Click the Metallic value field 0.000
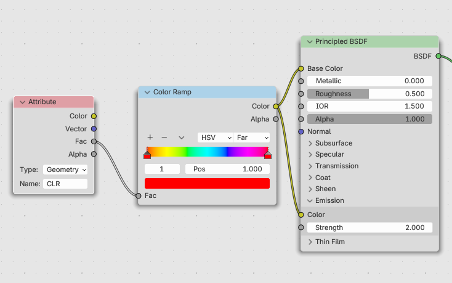This screenshot has height=283, width=452. (x=369, y=81)
